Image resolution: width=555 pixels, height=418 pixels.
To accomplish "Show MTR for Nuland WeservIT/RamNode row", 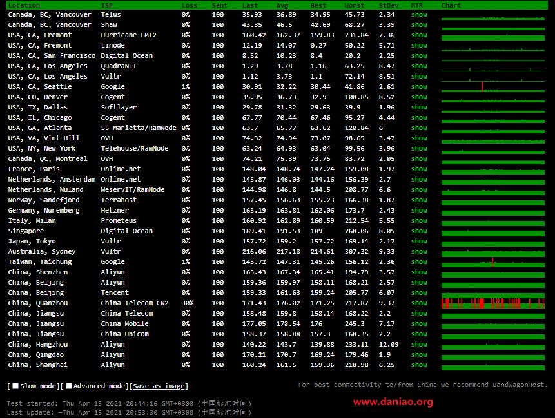I will tap(419, 189).
